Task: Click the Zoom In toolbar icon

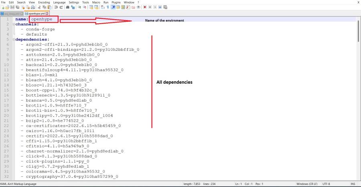Action: pos(79,7)
